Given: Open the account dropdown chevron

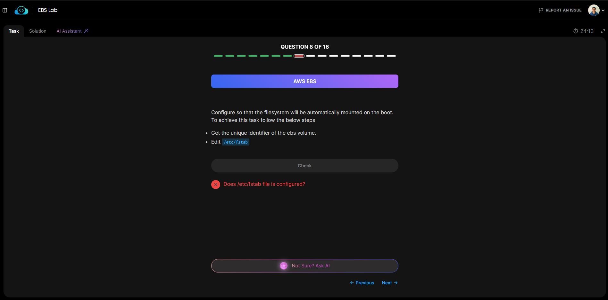Looking at the screenshot, I should [x=603, y=10].
